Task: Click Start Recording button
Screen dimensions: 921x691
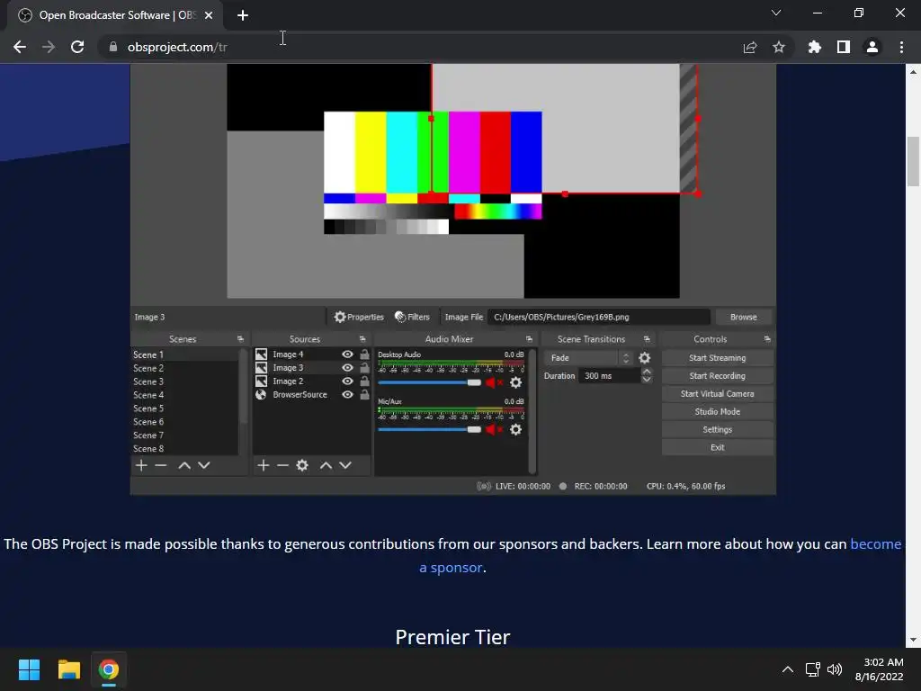Action: coord(717,375)
